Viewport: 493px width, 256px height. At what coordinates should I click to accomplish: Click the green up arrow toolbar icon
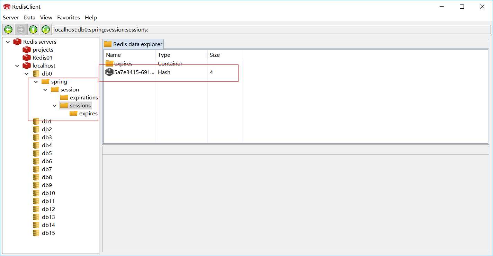pos(33,29)
